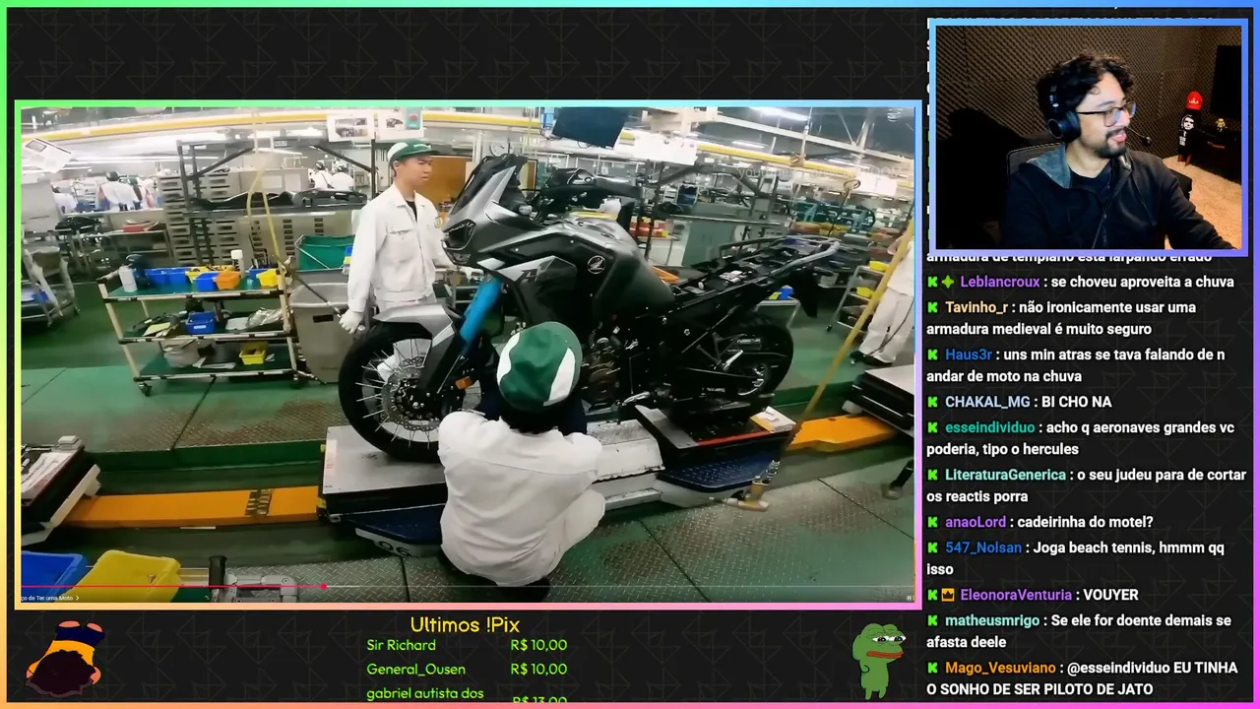Click the streamer webcam feed

pos(1087,138)
